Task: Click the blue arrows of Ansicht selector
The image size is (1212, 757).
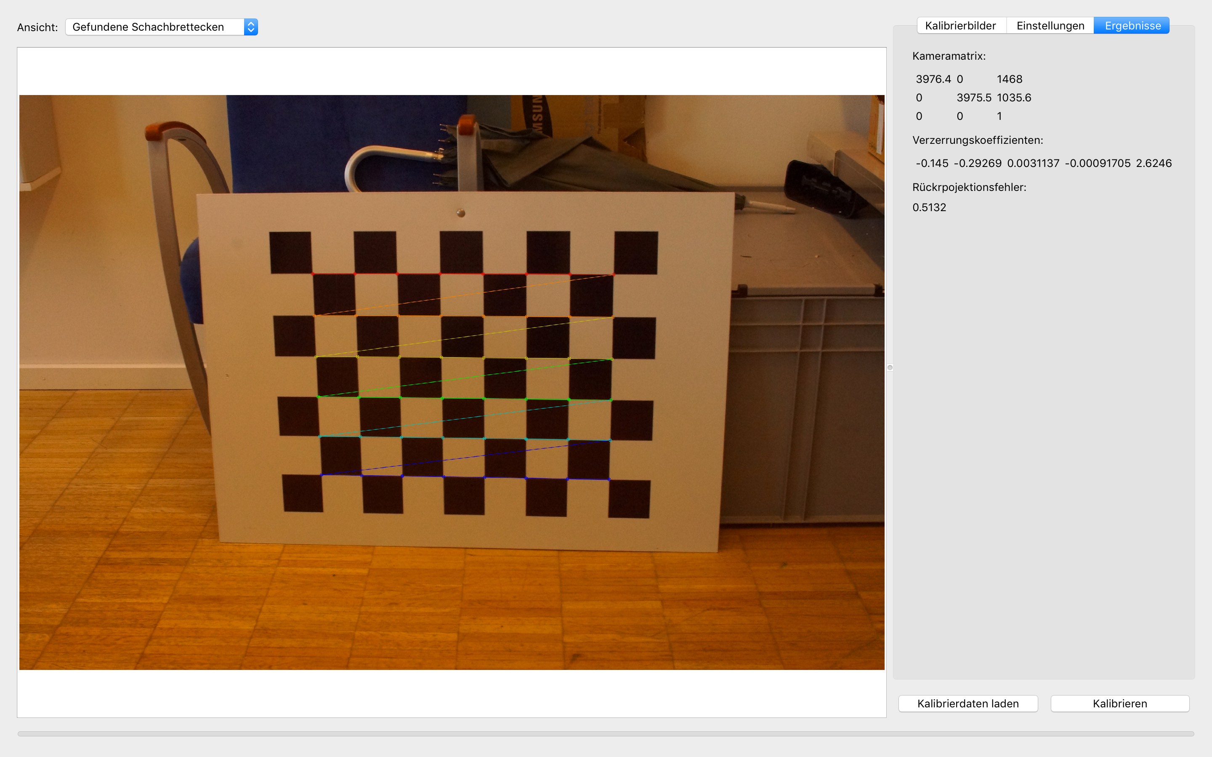Action: pos(251,27)
